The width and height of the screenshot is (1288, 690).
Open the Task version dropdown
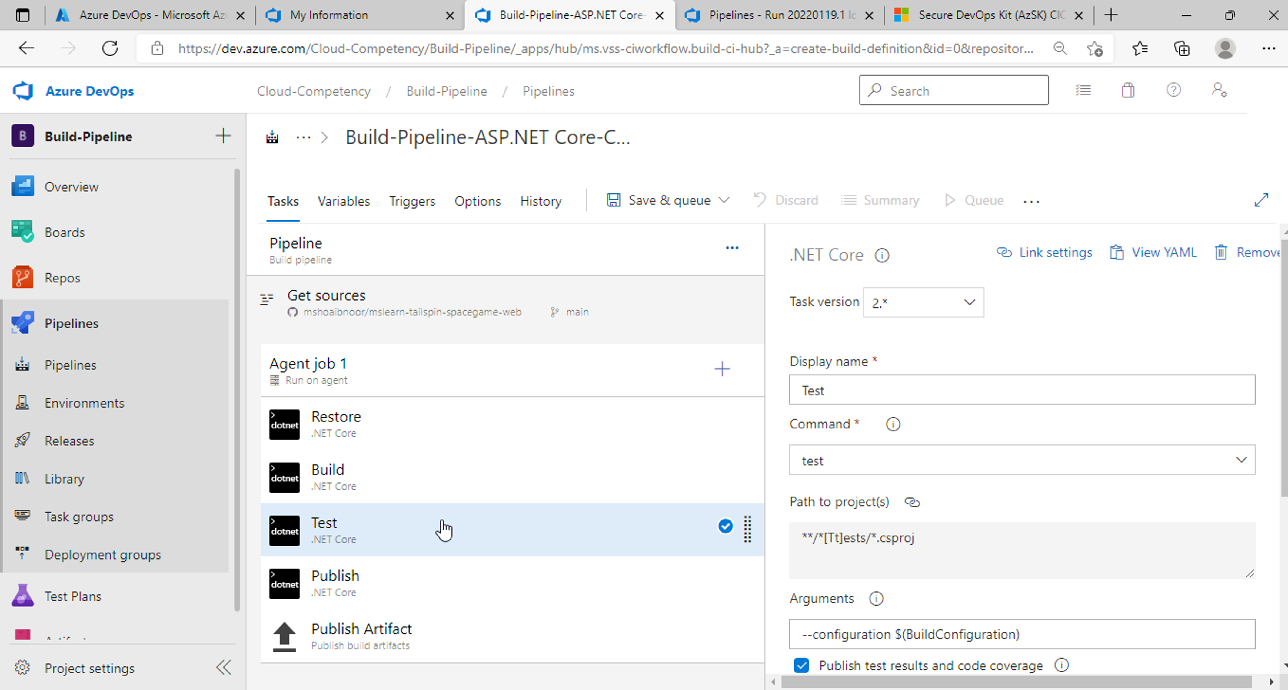(924, 302)
